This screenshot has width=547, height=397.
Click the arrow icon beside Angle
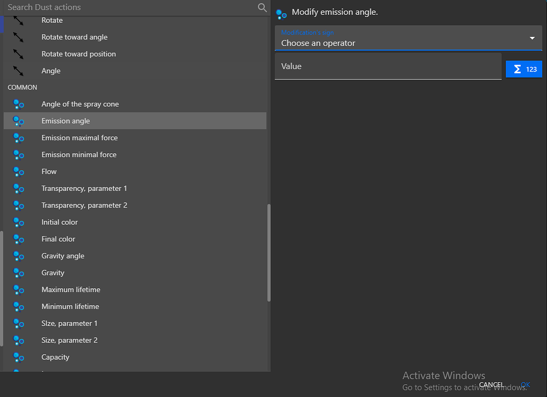click(18, 71)
